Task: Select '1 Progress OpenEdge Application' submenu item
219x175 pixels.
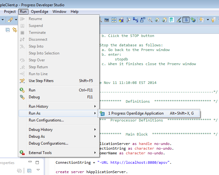Action: point(149,113)
